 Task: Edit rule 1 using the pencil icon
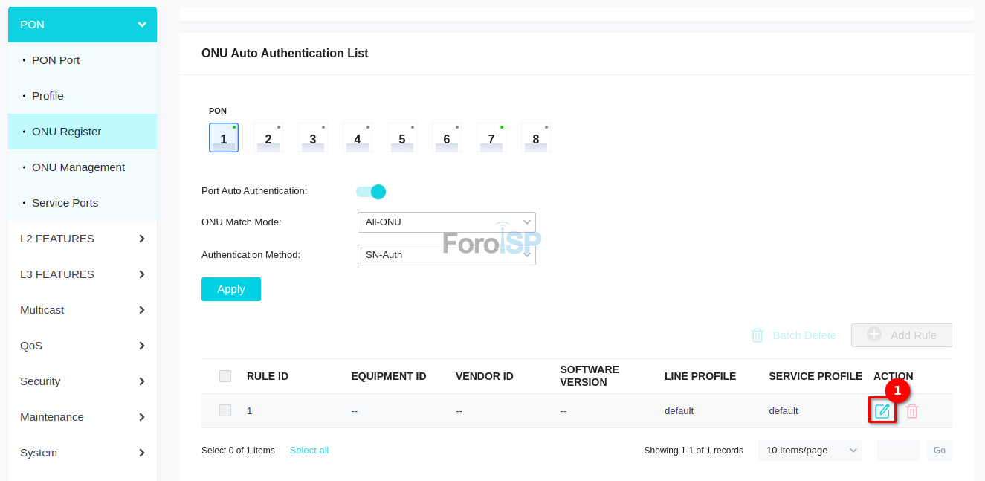[x=882, y=411]
